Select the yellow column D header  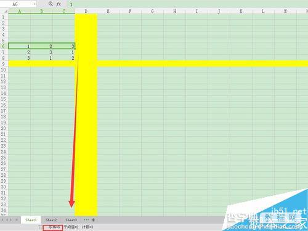[x=86, y=11]
